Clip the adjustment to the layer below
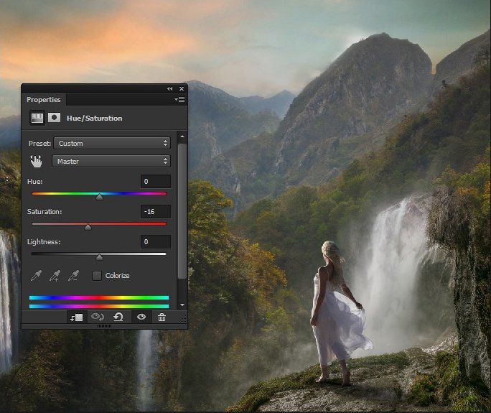 tap(76, 317)
